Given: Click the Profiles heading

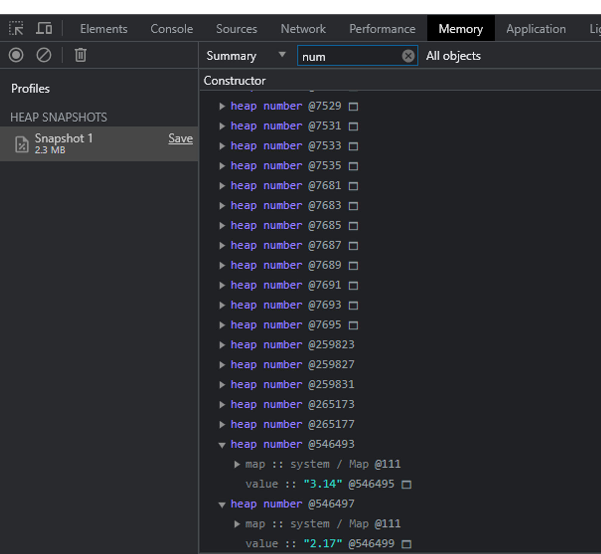Looking at the screenshot, I should pyautogui.click(x=30, y=89).
